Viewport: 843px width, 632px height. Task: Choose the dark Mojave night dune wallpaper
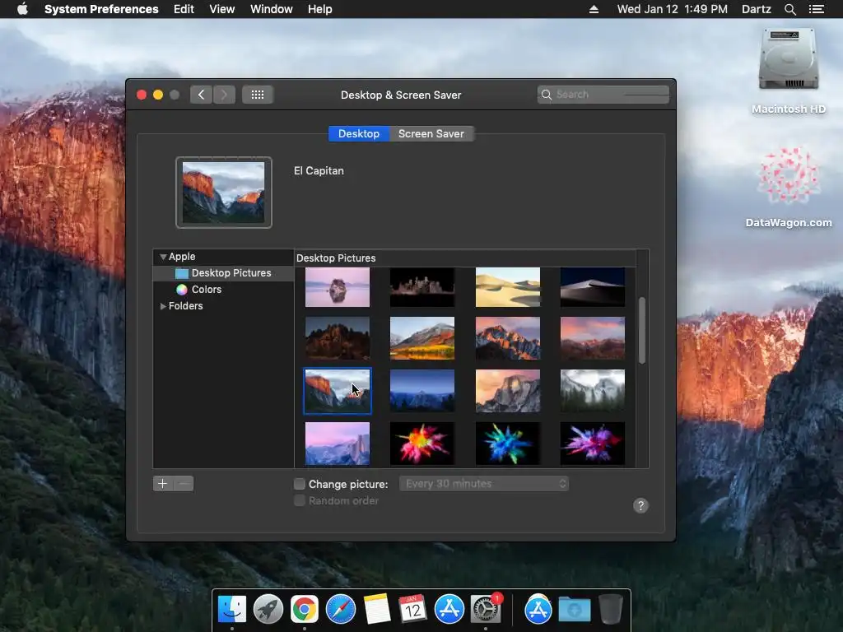tap(593, 287)
